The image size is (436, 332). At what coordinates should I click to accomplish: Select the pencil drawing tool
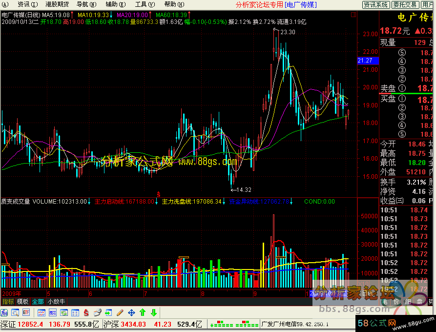[x=120, y=313]
